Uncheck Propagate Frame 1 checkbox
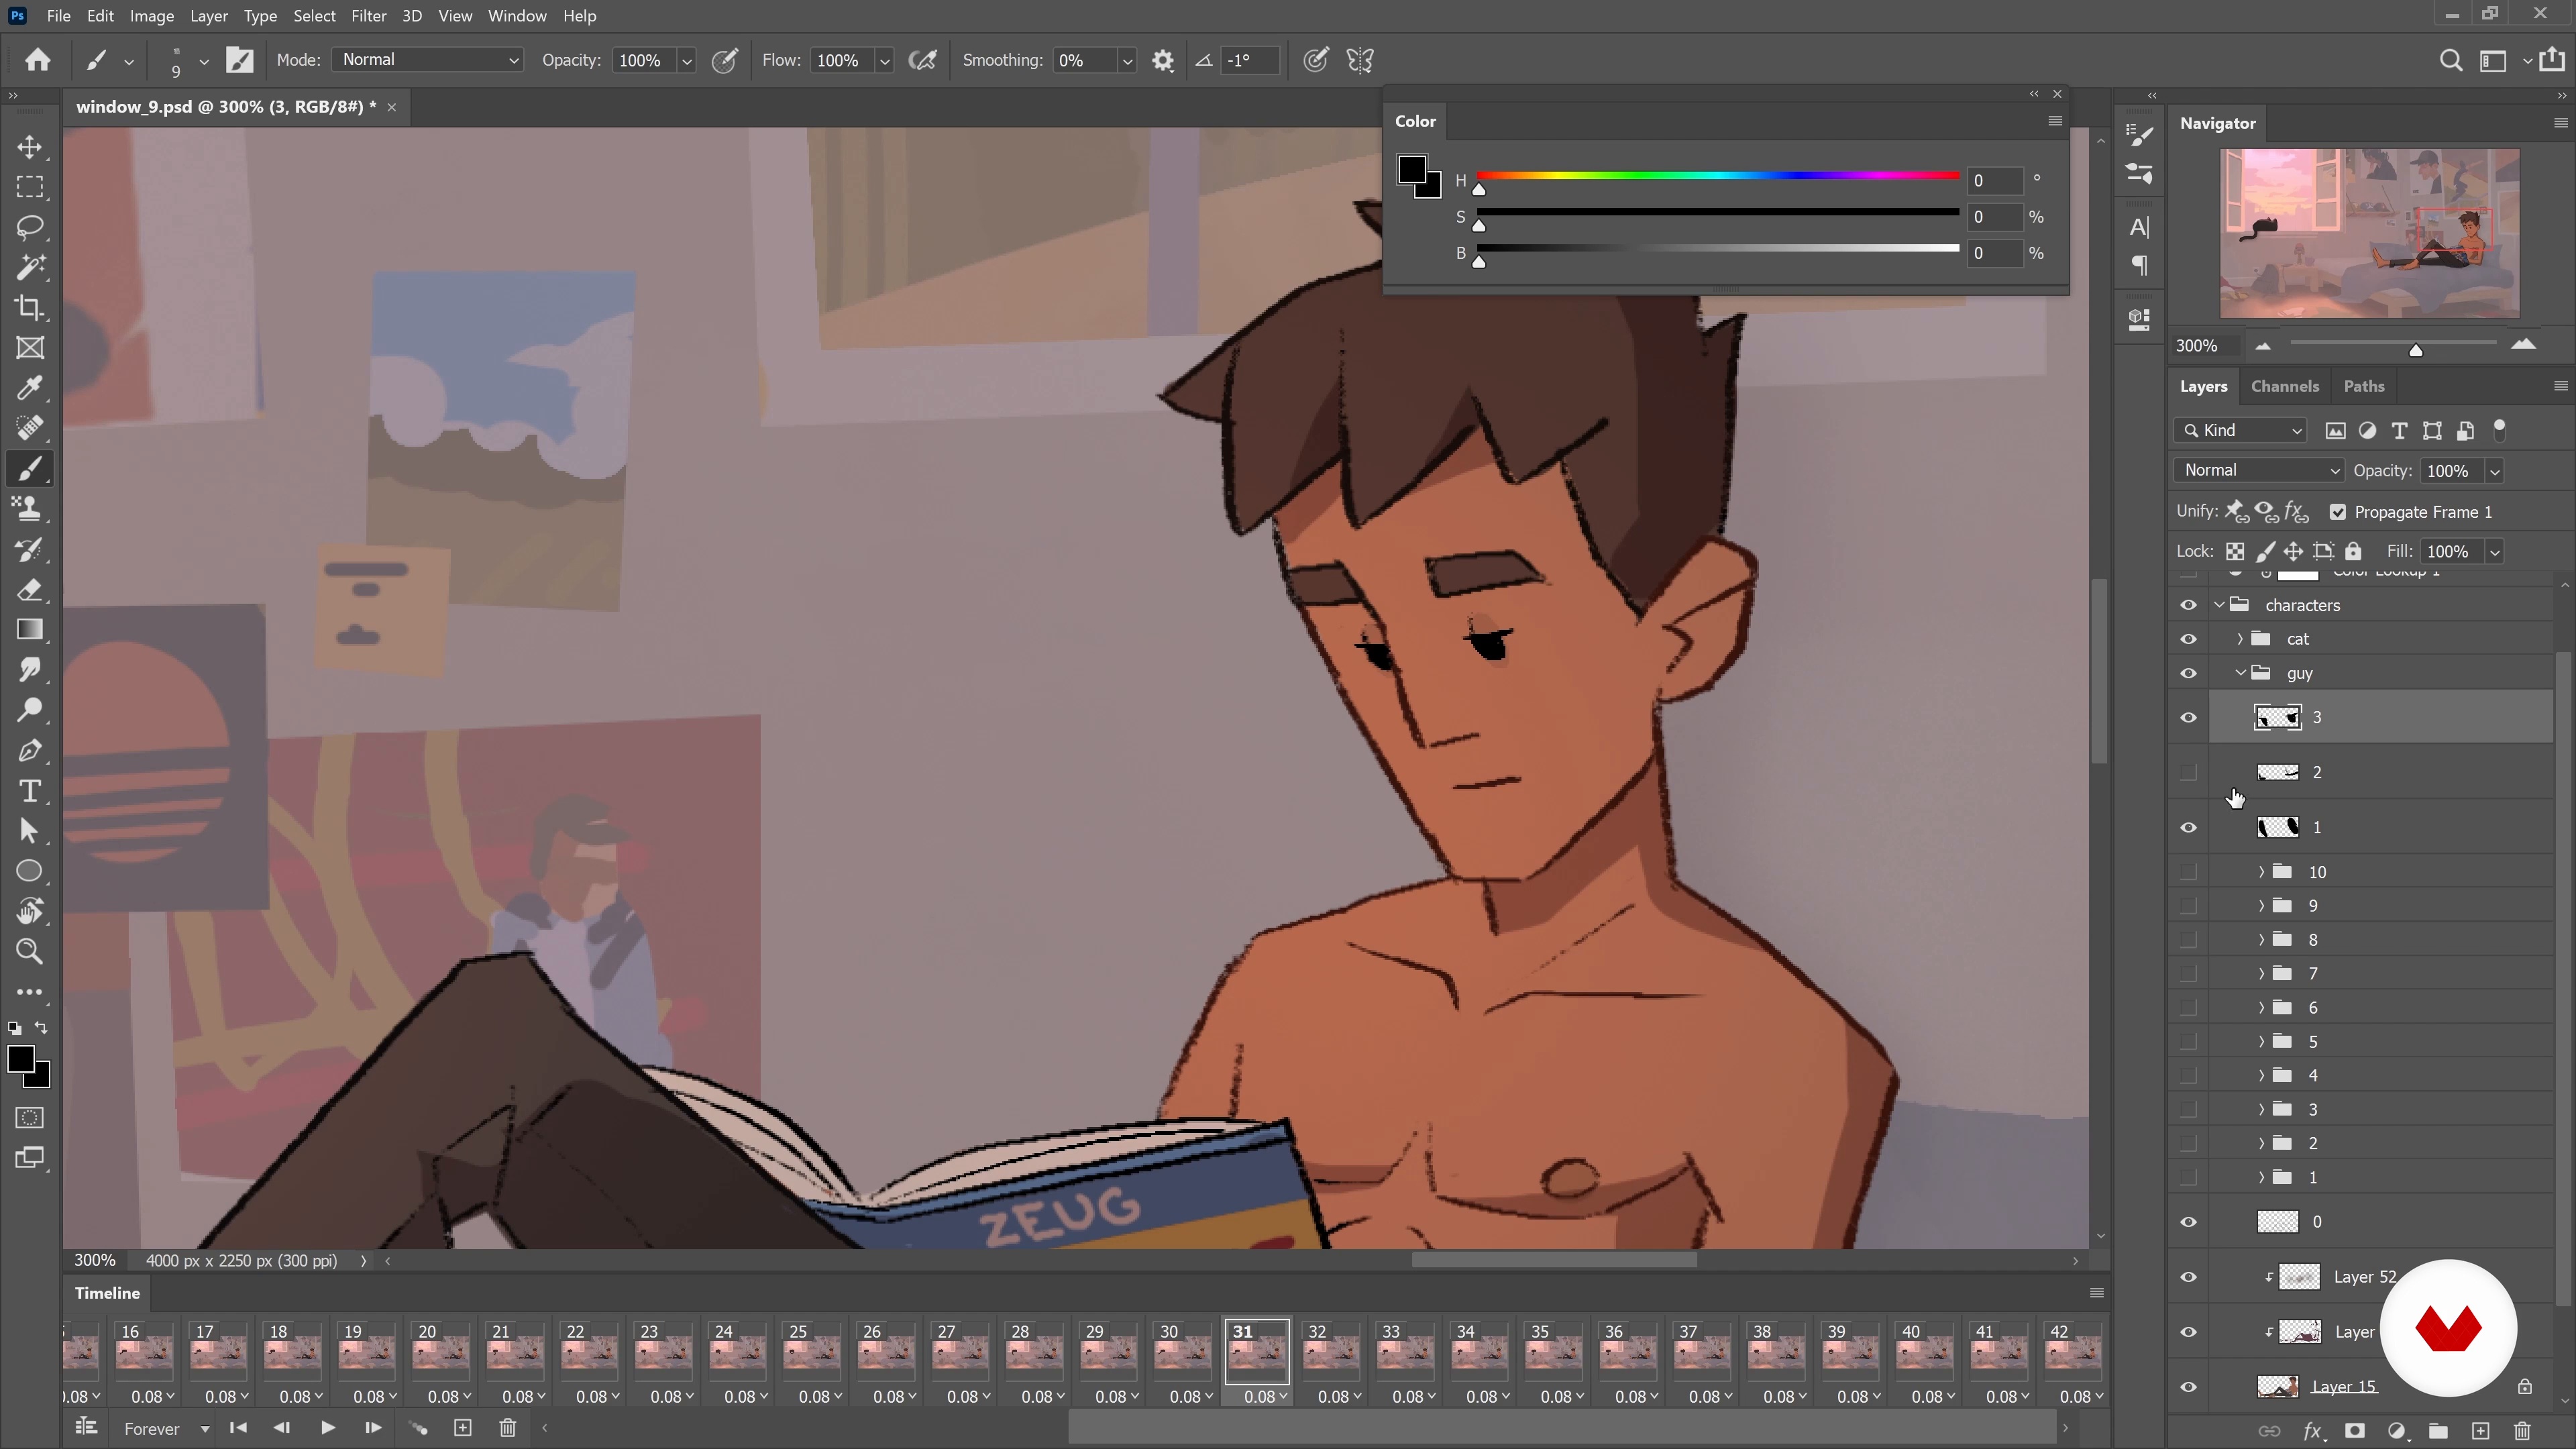Viewport: 2576px width, 1449px height. 2338,512
